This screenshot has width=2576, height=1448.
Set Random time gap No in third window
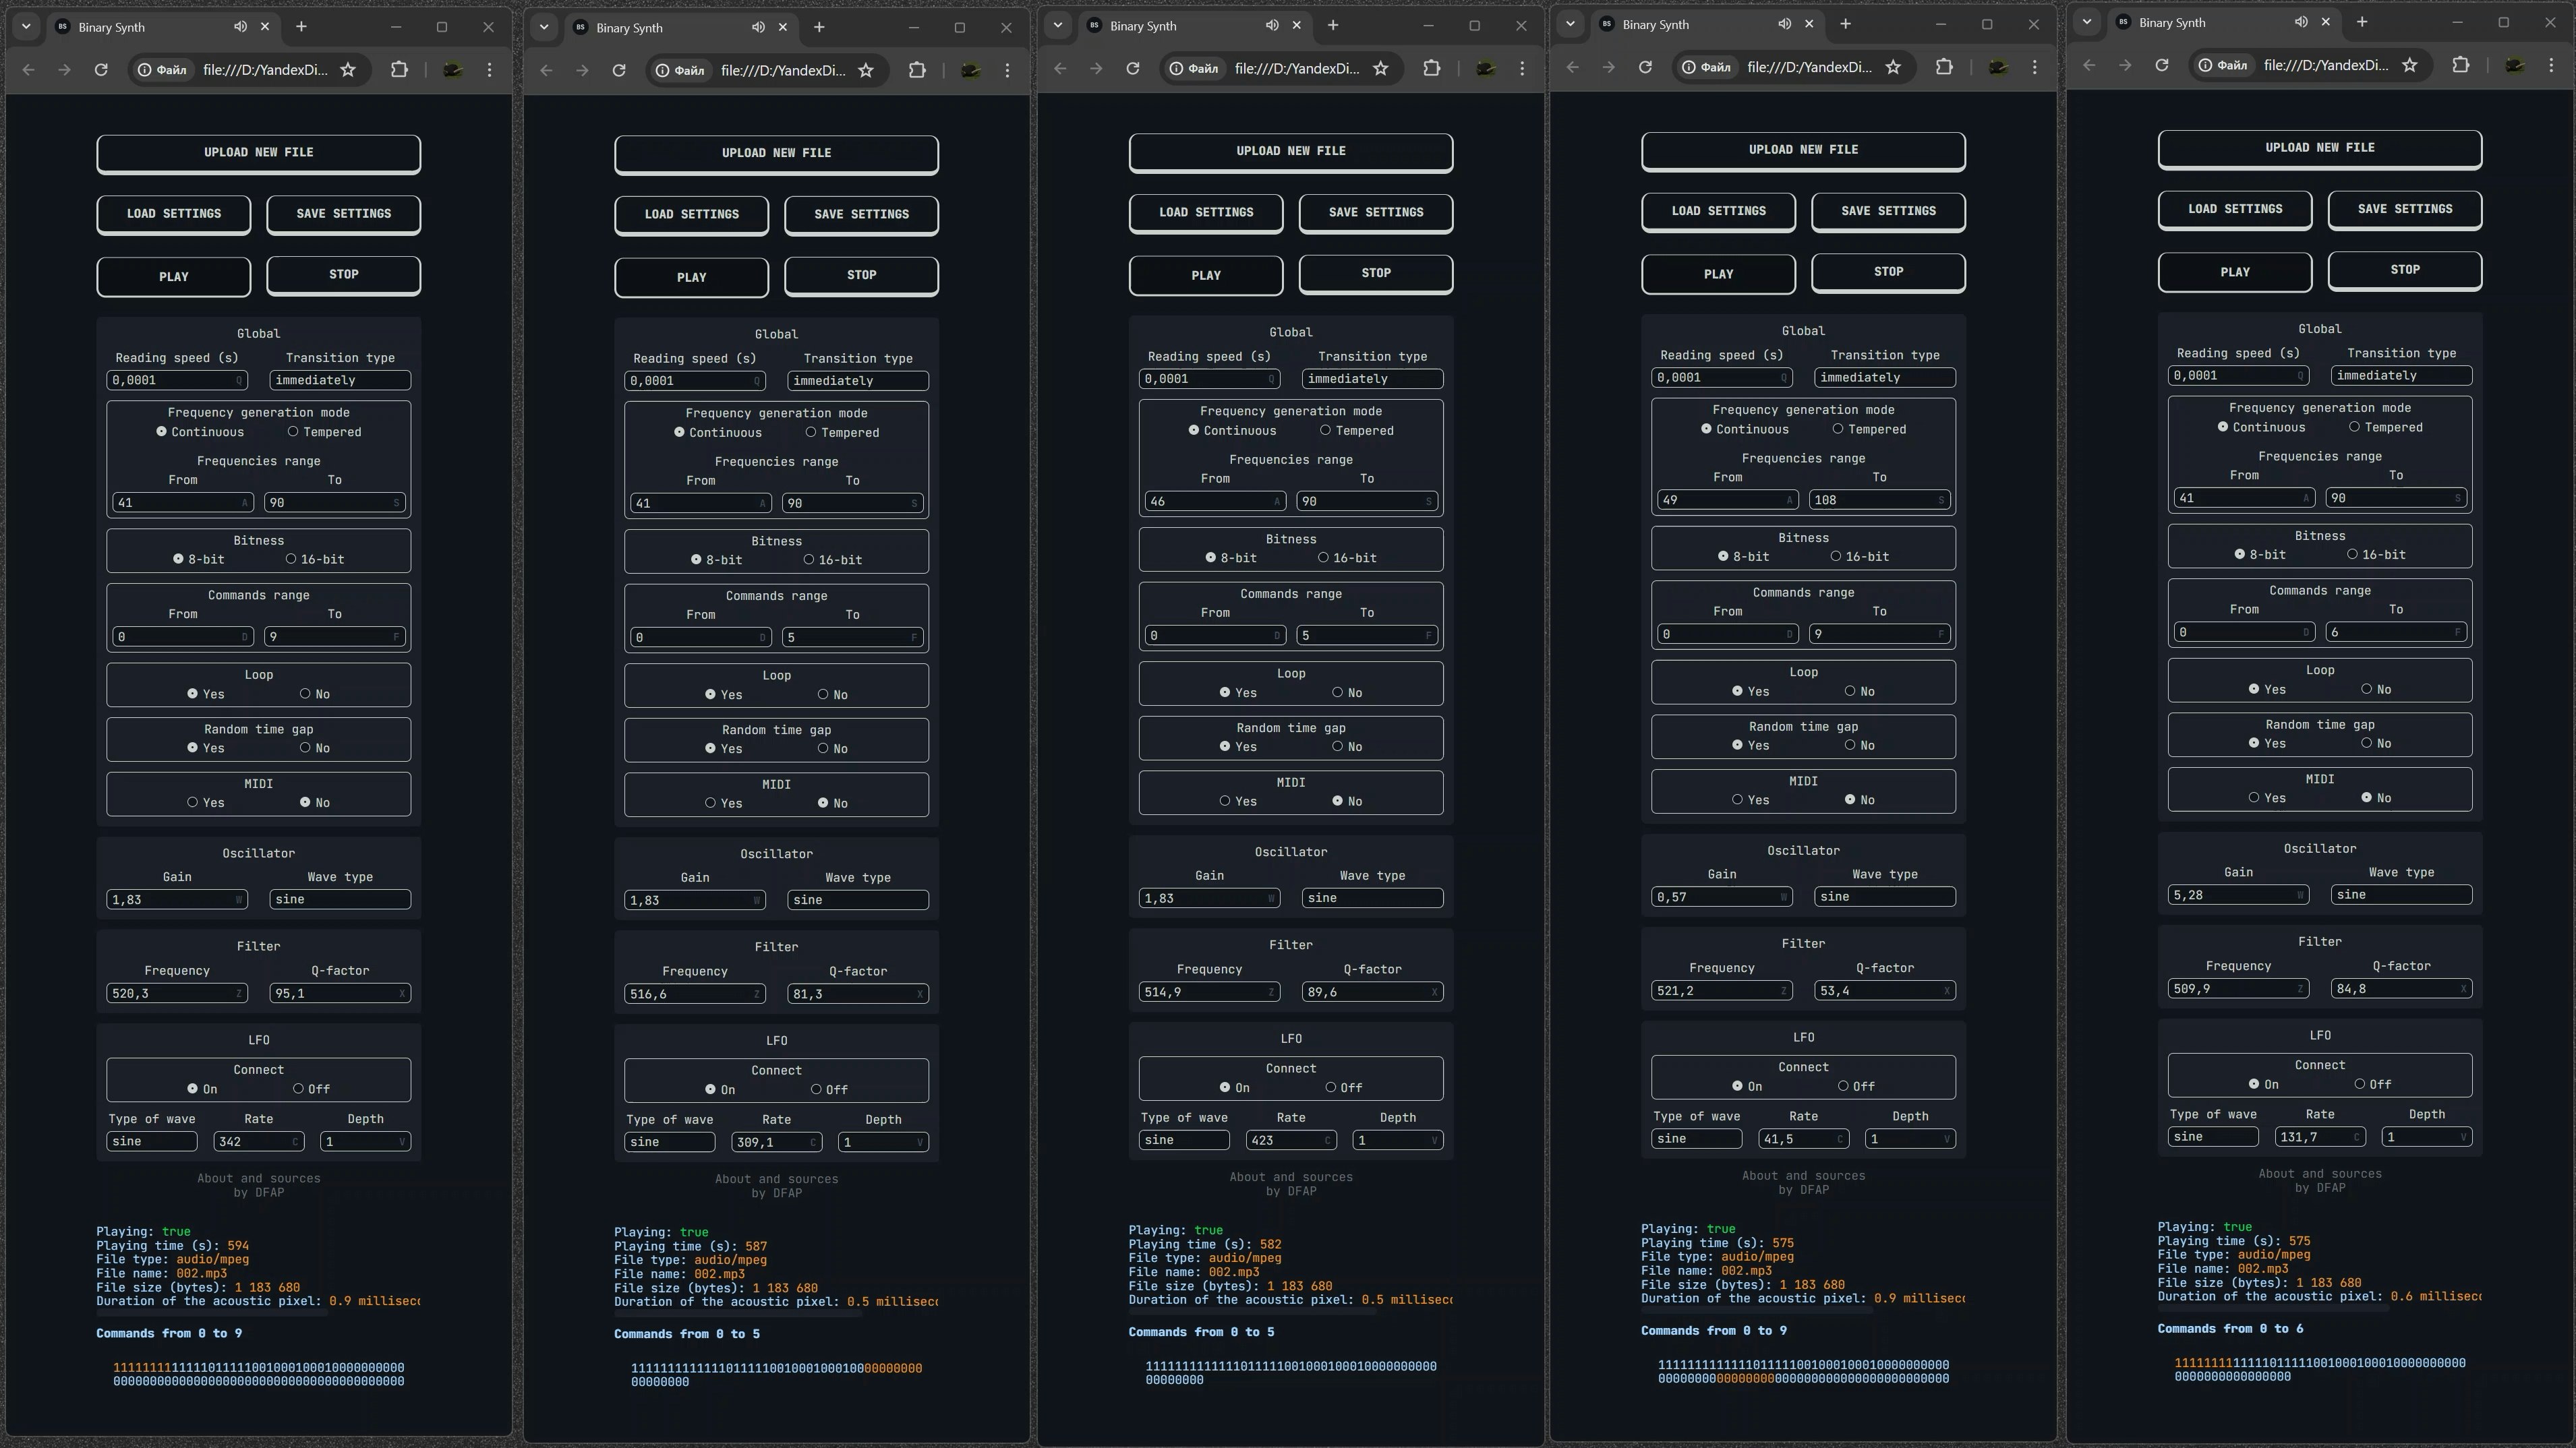pos(1337,746)
